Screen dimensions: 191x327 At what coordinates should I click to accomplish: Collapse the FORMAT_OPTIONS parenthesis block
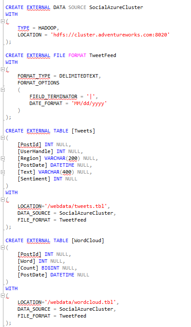click(3, 90)
